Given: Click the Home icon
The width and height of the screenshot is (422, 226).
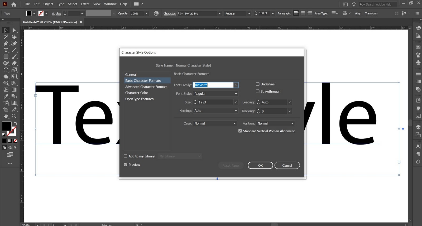Looking at the screenshot, I should 14,4.
